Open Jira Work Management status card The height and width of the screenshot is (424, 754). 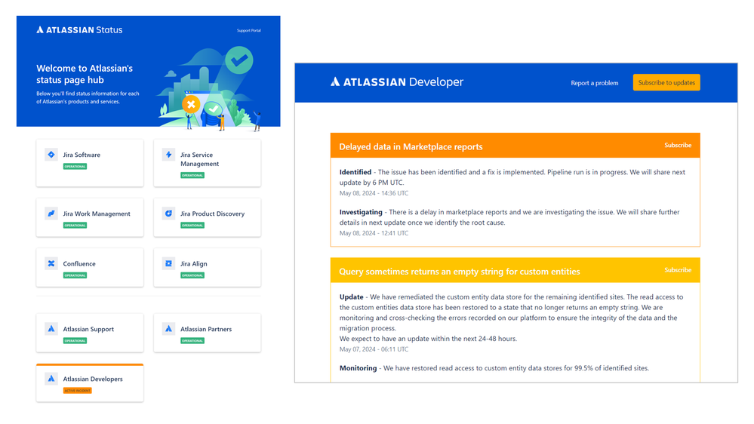tap(90, 217)
